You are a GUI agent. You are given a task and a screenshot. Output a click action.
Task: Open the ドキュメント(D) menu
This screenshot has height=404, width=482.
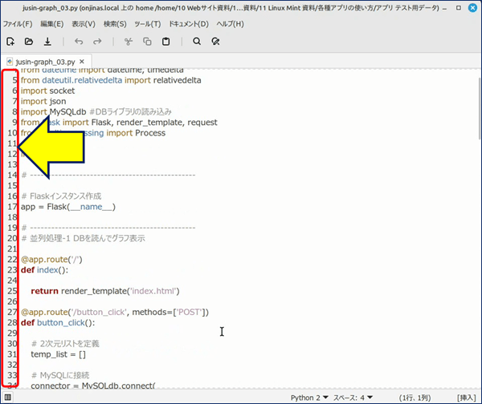[x=189, y=24]
